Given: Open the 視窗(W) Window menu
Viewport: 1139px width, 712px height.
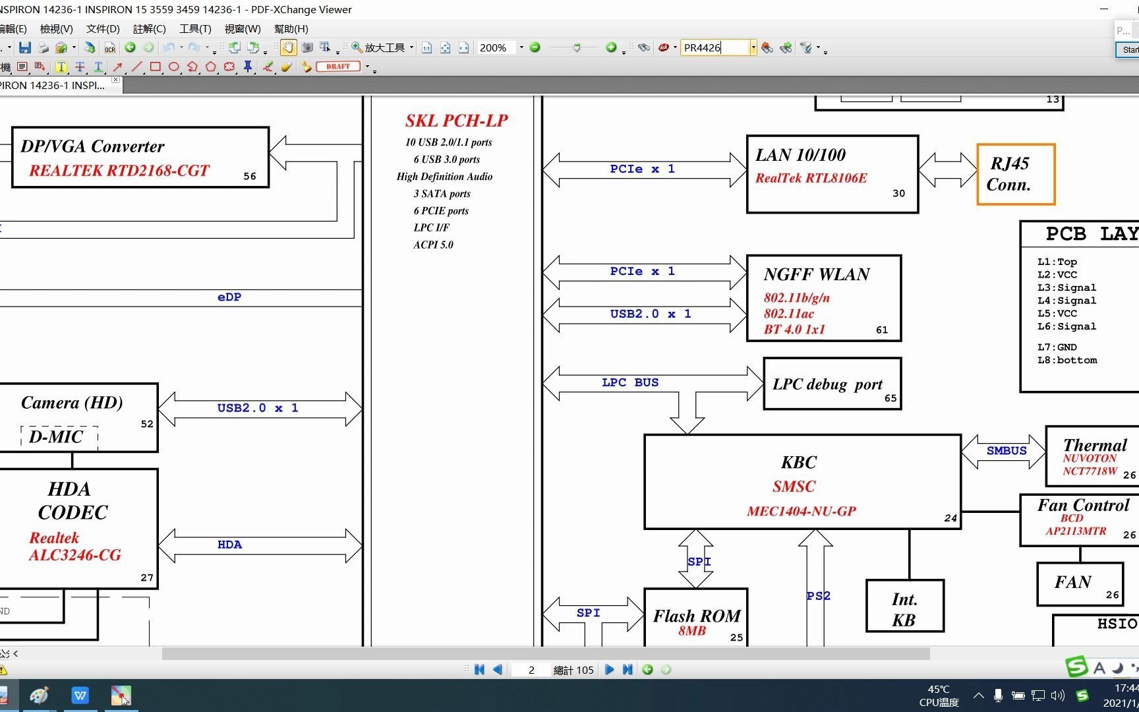Looking at the screenshot, I should (243, 29).
